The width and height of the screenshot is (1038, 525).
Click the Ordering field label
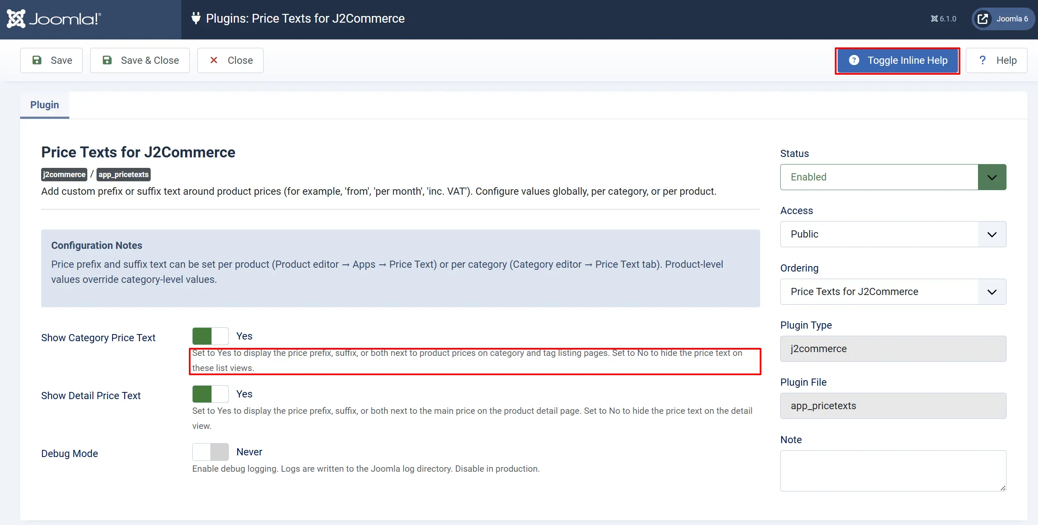point(800,268)
